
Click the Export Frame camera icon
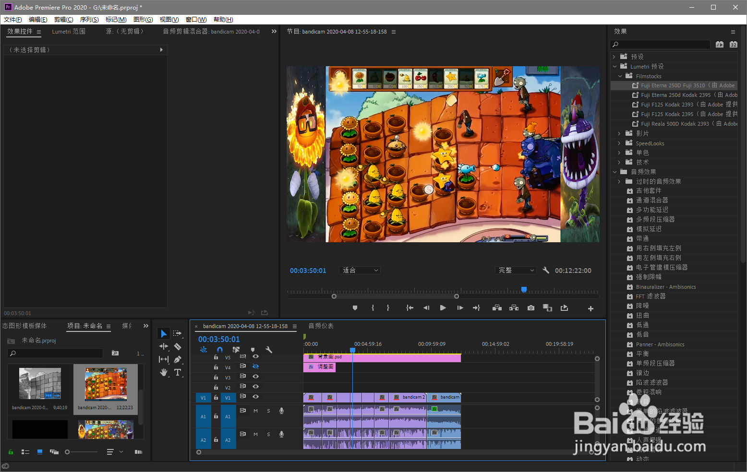[x=530, y=308]
